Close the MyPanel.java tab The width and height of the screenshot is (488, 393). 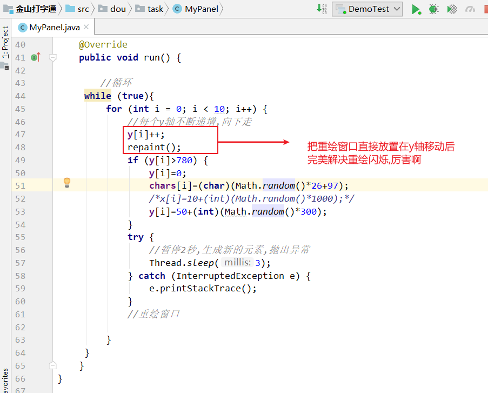click(x=86, y=27)
